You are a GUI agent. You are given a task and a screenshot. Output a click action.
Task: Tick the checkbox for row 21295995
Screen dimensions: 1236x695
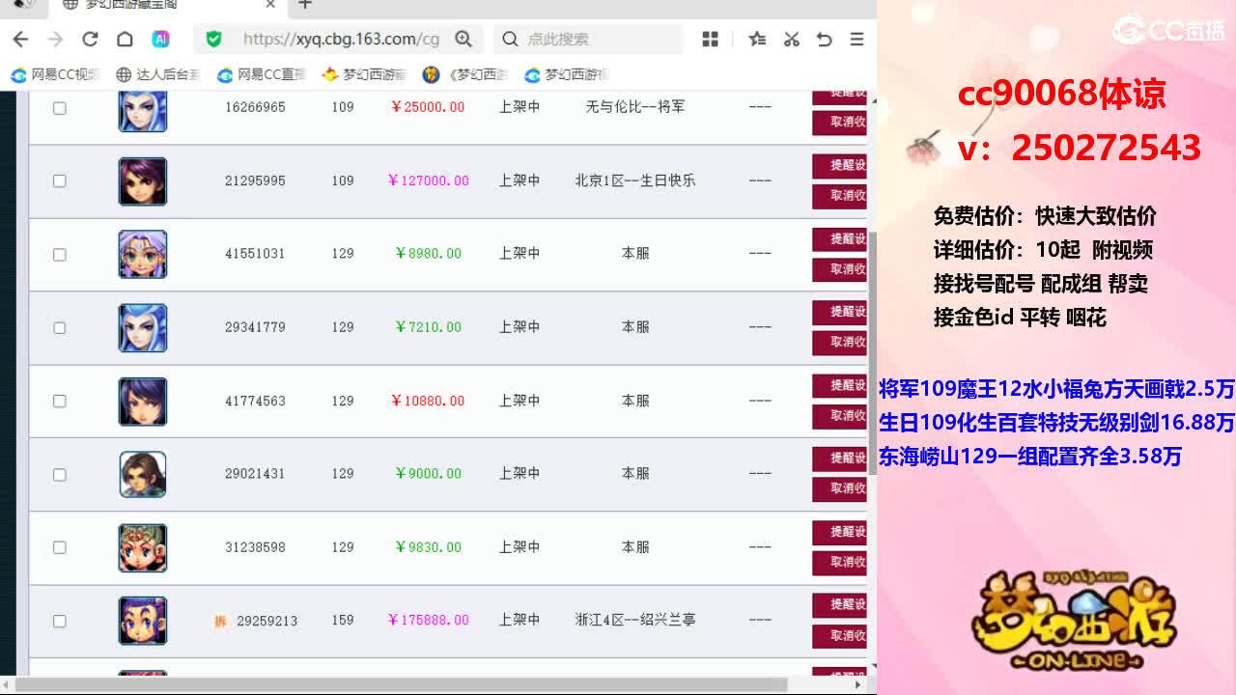point(59,181)
